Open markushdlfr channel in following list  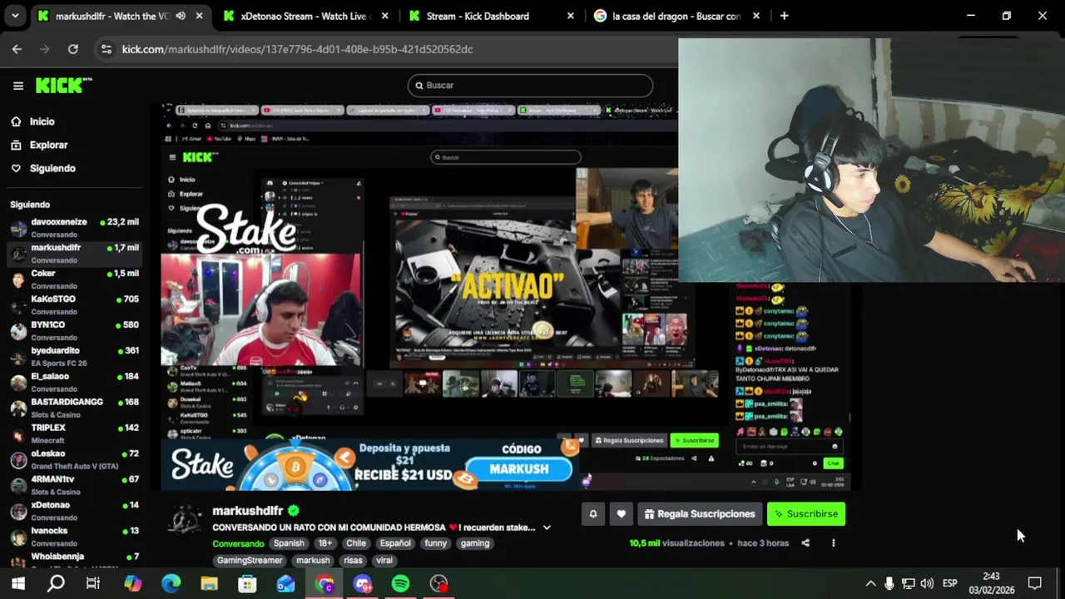(x=74, y=254)
